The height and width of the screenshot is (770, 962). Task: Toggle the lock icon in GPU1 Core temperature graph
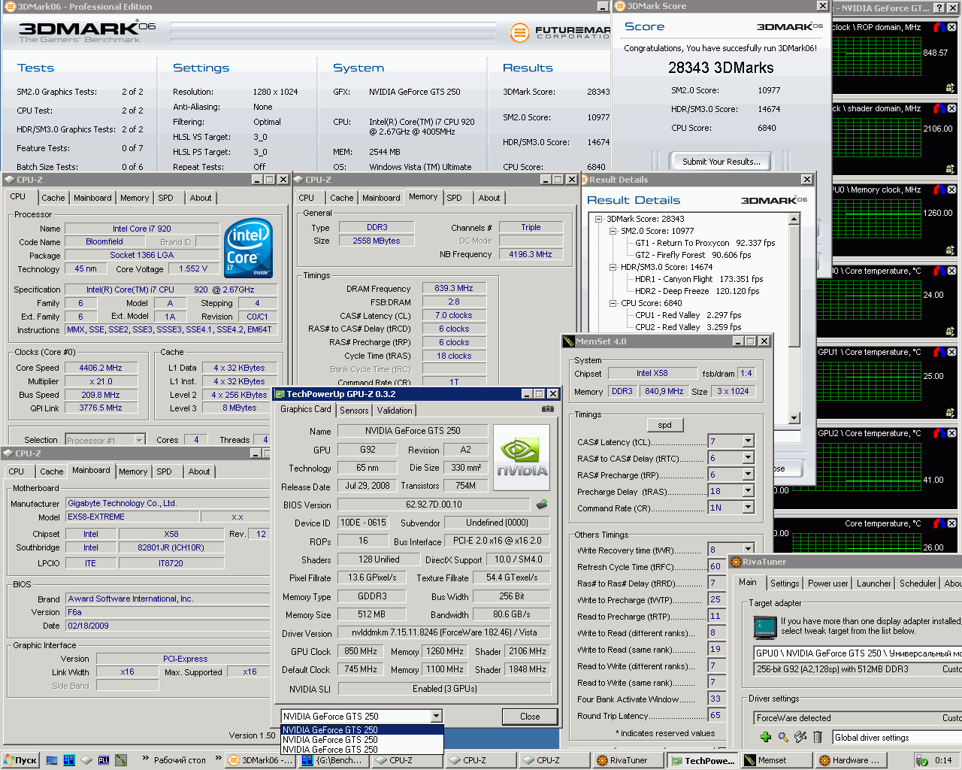[950, 413]
